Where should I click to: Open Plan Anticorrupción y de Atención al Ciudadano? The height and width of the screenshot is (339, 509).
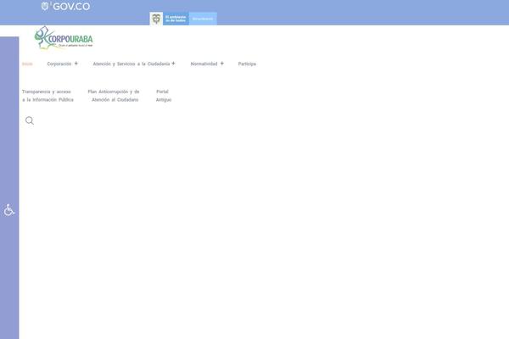point(114,96)
